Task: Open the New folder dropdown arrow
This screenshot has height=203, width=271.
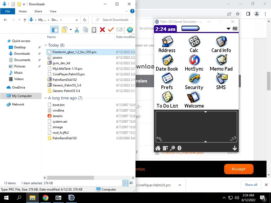Action: pos(71,30)
